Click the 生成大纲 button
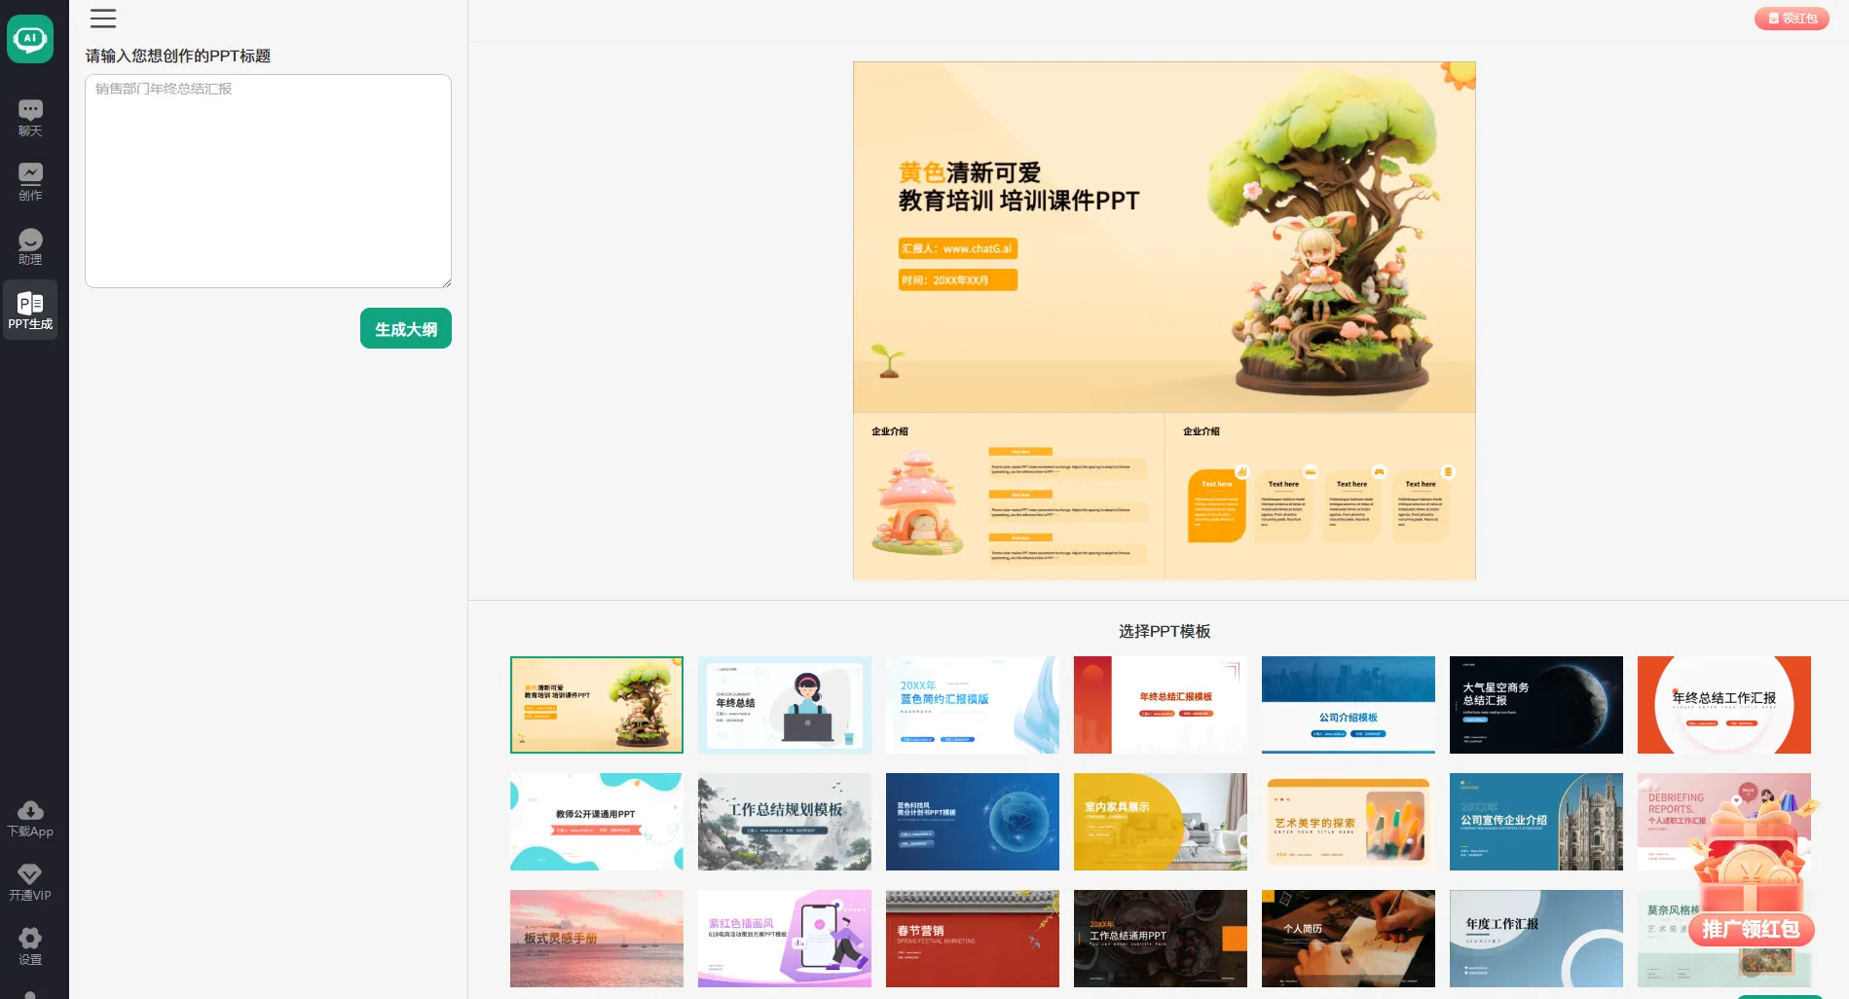Image resolution: width=1849 pixels, height=999 pixels. coord(405,329)
